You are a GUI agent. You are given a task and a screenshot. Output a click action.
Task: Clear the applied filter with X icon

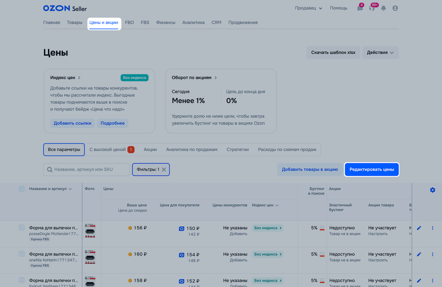click(164, 170)
